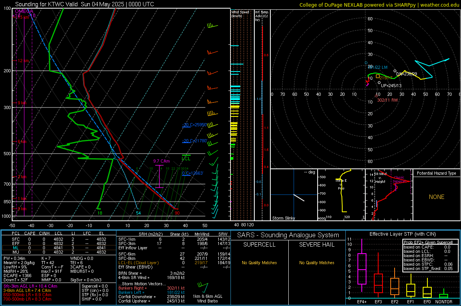This screenshot has width=461, height=306.
Task: Select the -20 C=21780' height label
Action: point(194,141)
